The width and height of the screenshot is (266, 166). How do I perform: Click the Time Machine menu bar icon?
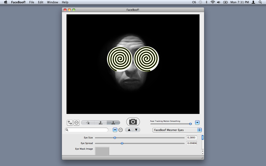point(200,2)
